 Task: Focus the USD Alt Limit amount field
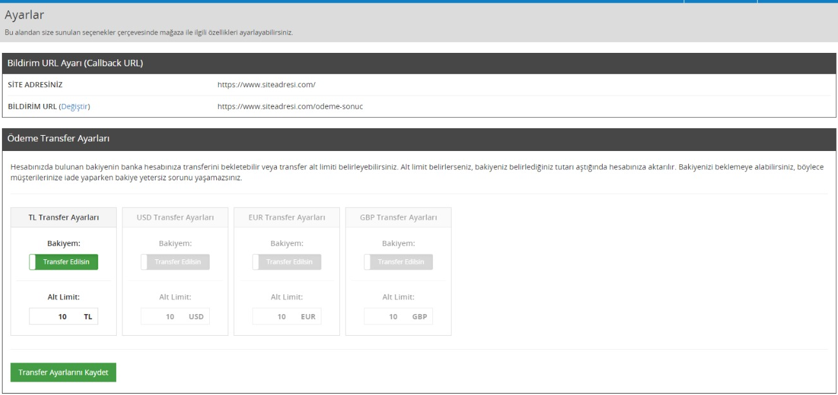pyautogui.click(x=165, y=317)
